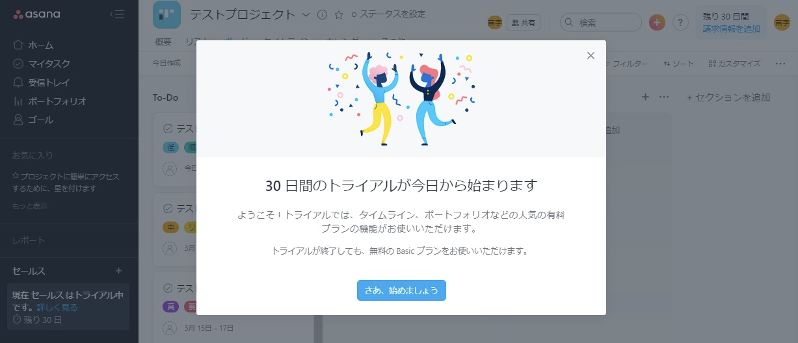Show project info via the i icon

tap(322, 14)
